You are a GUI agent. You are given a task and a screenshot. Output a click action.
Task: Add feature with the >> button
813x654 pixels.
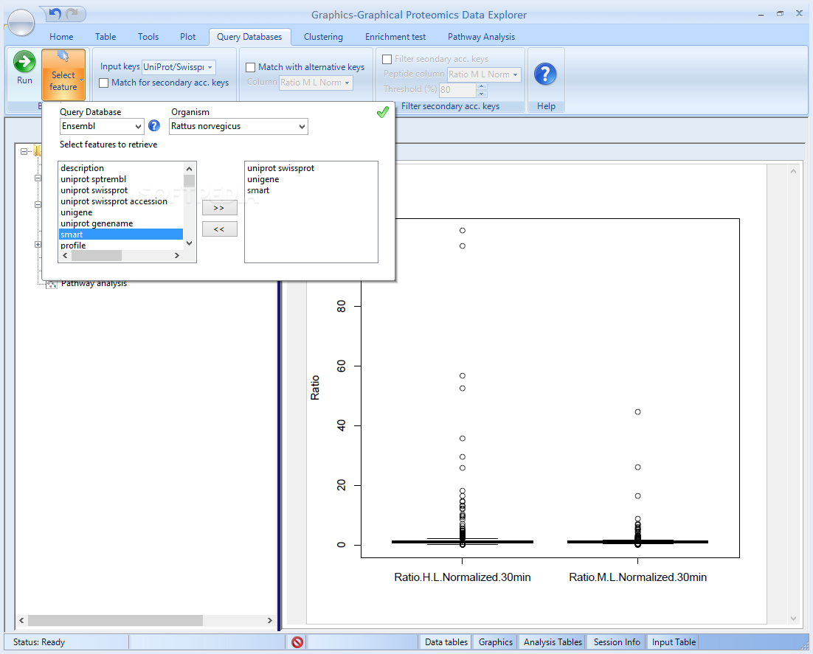click(x=219, y=208)
